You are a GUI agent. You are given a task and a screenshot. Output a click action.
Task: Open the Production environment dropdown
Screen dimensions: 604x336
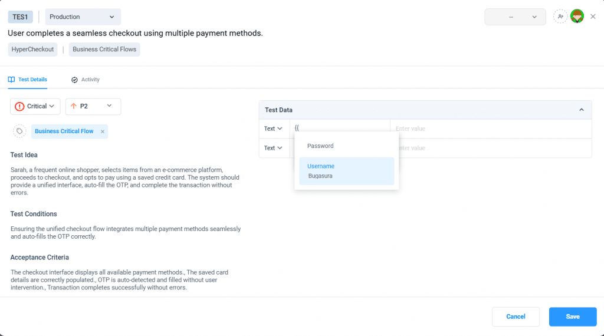(x=83, y=17)
